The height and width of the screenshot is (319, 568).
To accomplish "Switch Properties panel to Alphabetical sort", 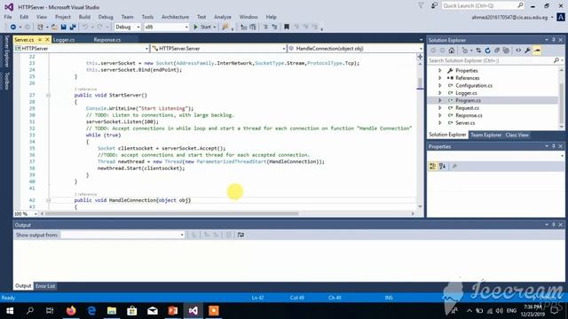I will 442,166.
